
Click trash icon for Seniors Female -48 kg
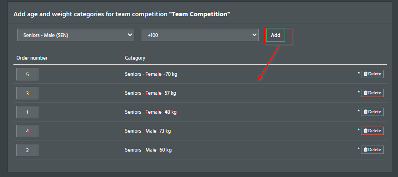pyautogui.click(x=366, y=111)
